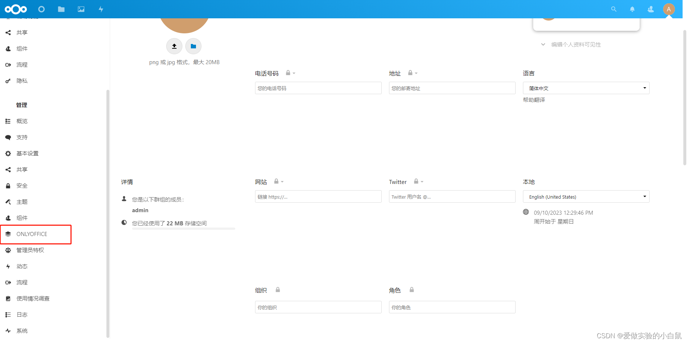Screen dimensions: 687x343
Task: Open the Activity lightning icon in header
Action: (x=101, y=9)
